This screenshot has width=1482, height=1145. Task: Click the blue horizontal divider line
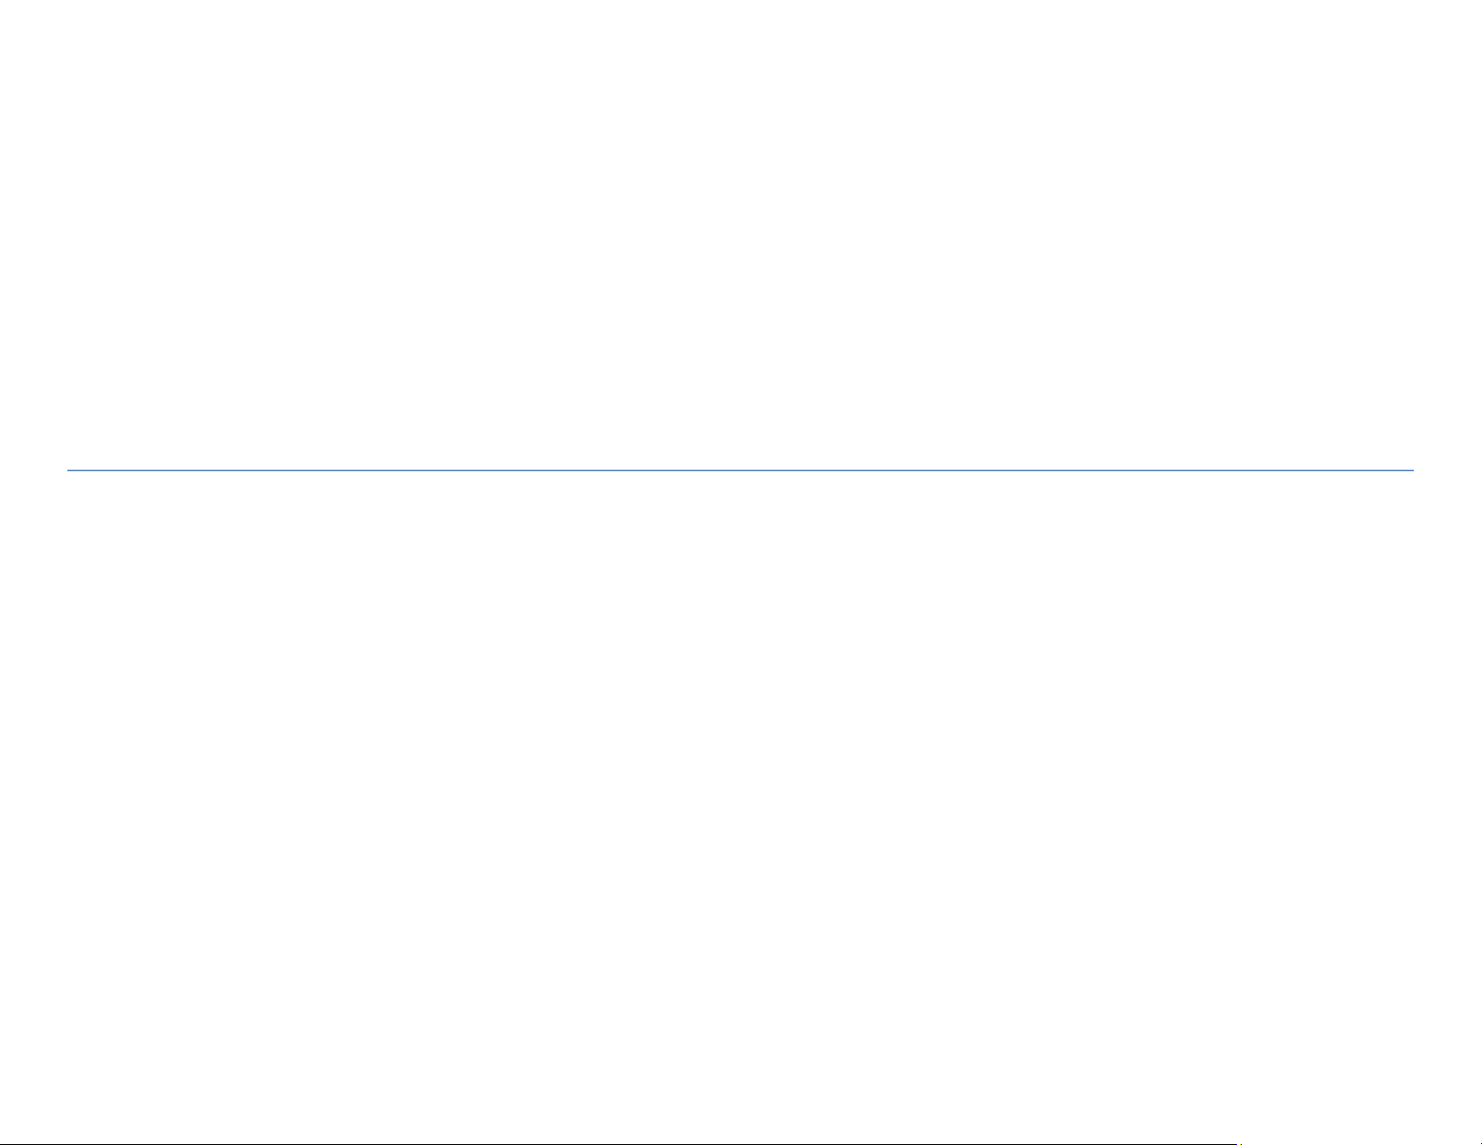click(740, 470)
